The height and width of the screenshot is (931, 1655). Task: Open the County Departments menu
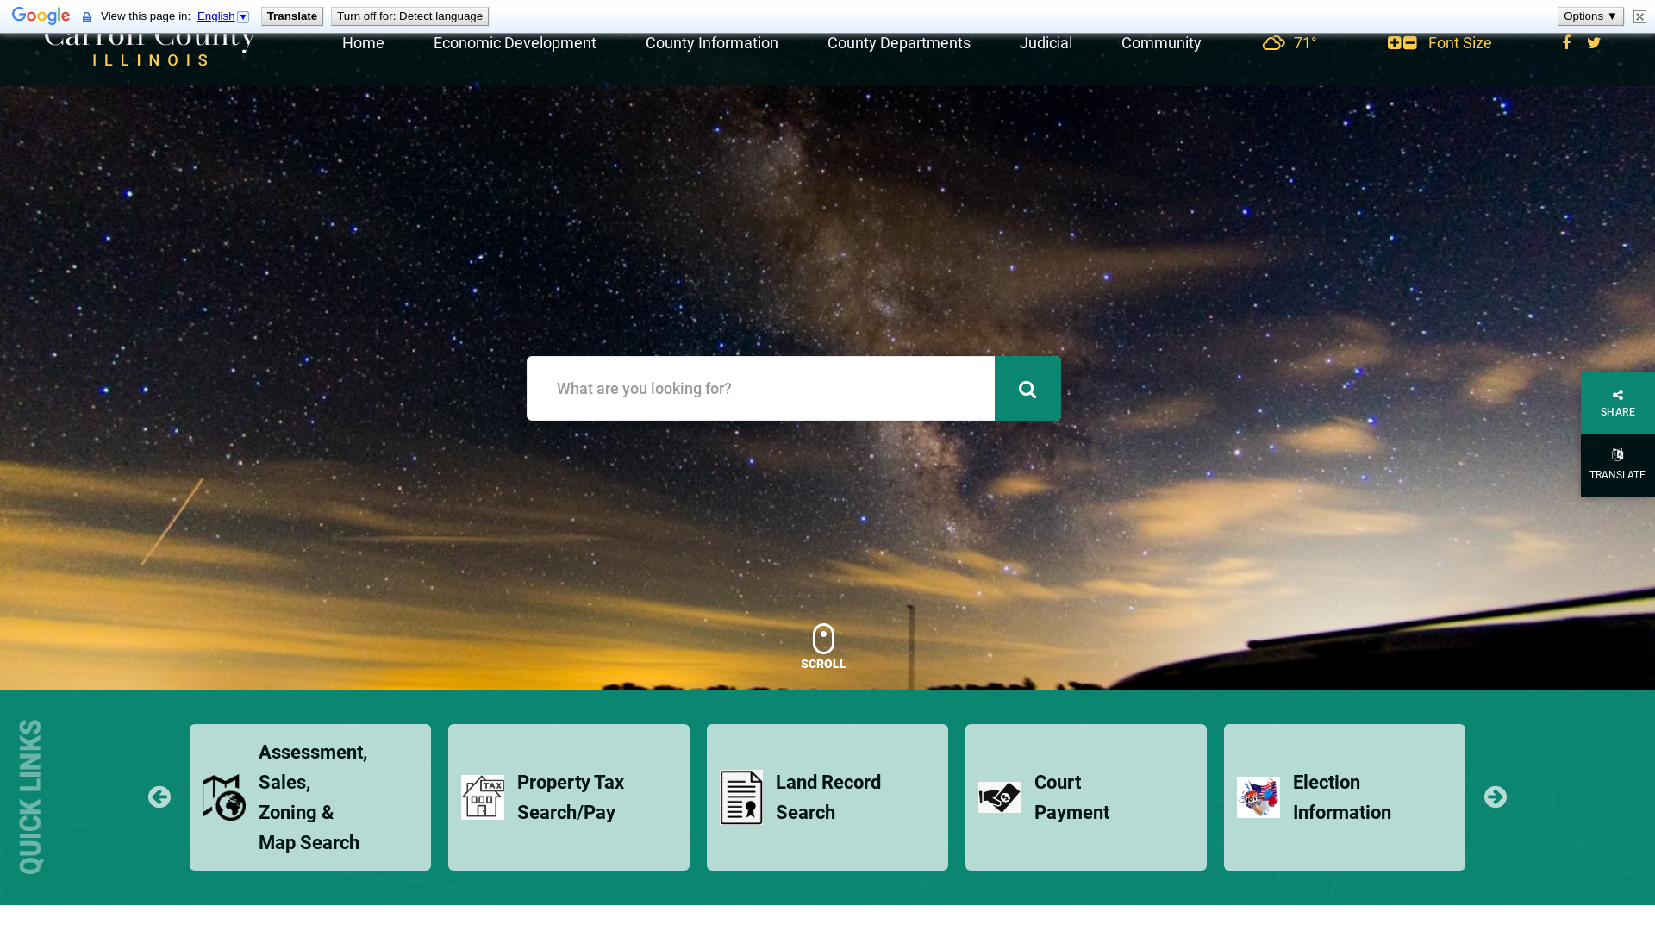[x=899, y=43]
